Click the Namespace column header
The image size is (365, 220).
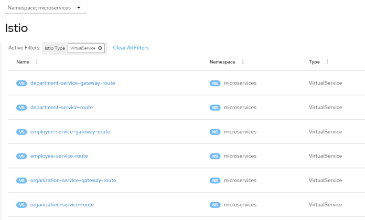pyautogui.click(x=222, y=62)
